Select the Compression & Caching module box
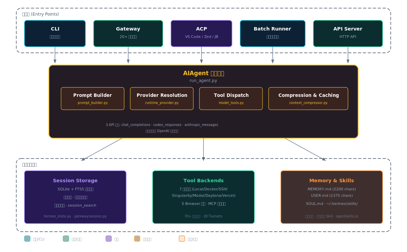Screen dimensions: 407x252 pyautogui.click(x=308, y=99)
